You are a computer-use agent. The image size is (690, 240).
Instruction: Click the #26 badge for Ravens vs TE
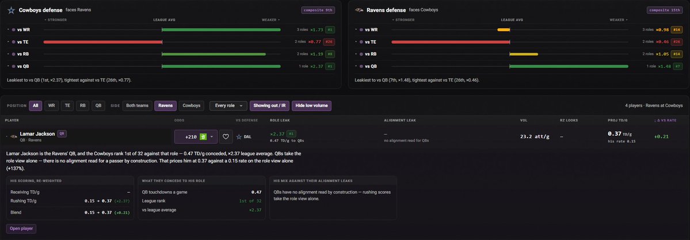[x=677, y=42]
